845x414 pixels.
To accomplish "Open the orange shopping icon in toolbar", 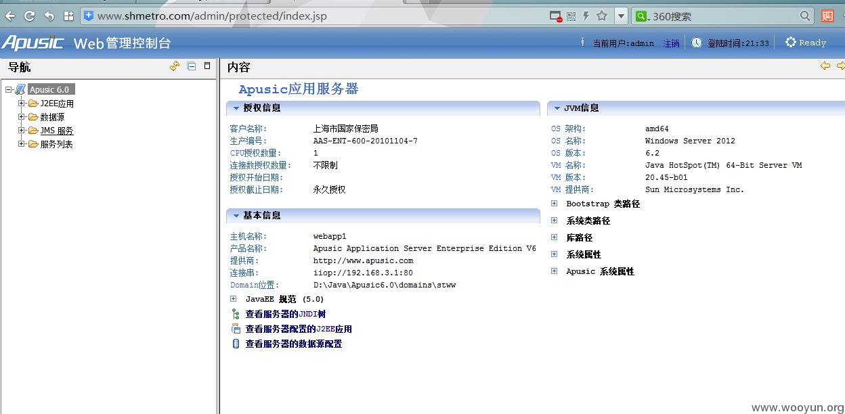I will click(827, 16).
